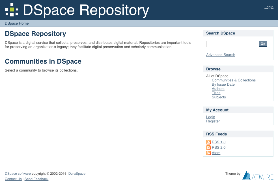The height and width of the screenshot is (188, 278).
Task: Open the Send Feedback link
Action: [36, 179]
